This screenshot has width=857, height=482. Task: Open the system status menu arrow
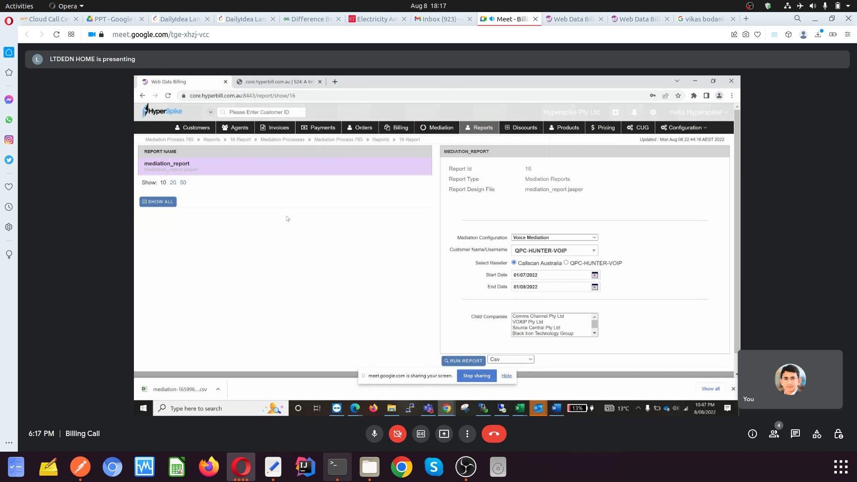[x=848, y=6]
